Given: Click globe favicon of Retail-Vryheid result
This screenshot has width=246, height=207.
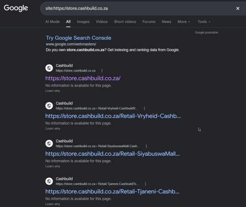Looking at the screenshot, I should click(x=49, y=106).
